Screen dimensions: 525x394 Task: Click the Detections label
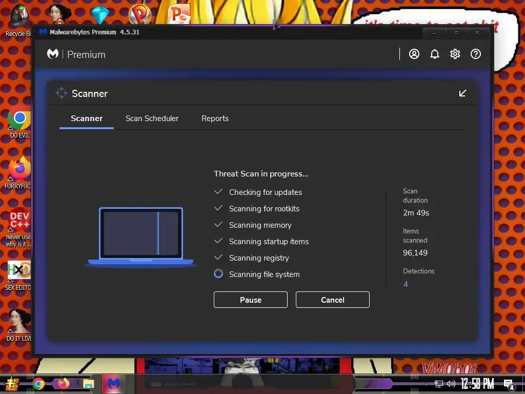tap(418, 271)
